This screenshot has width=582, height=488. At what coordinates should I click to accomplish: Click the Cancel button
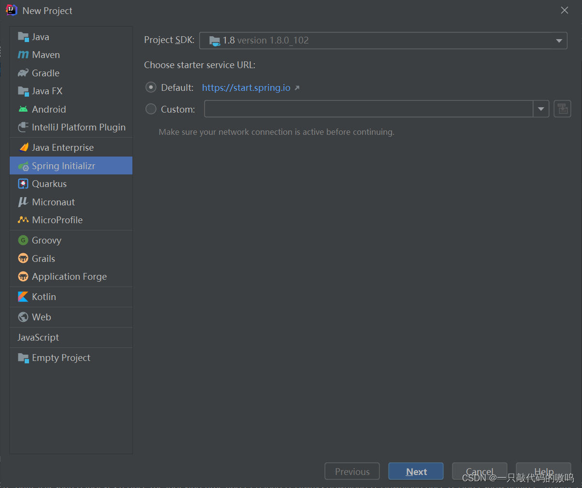(480, 471)
